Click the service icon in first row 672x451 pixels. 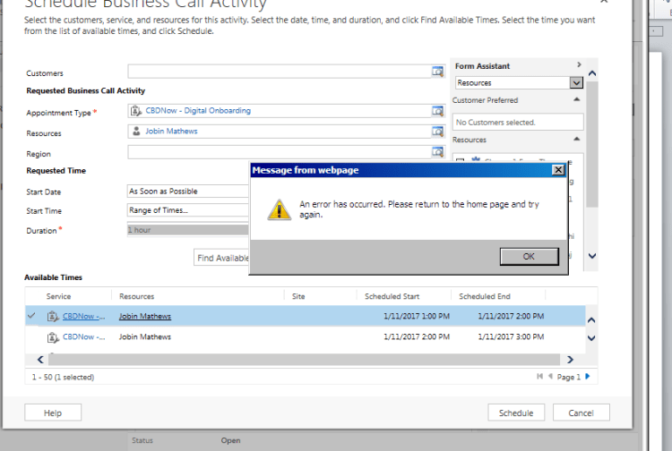[x=53, y=316]
